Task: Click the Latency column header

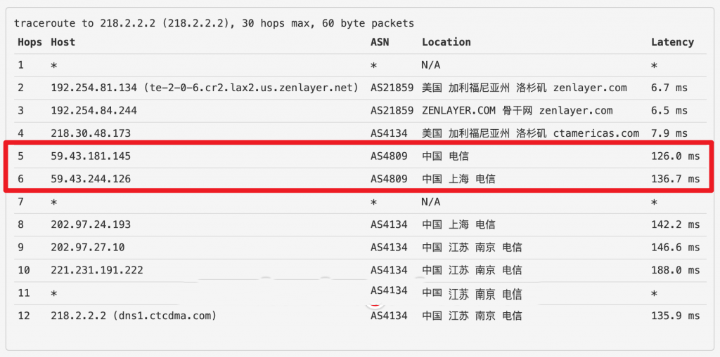Action: tap(672, 42)
